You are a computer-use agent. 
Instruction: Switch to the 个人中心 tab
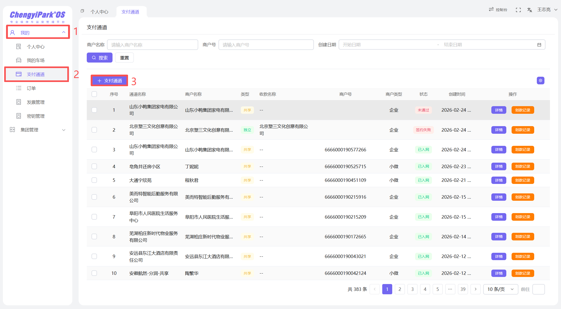[99, 12]
